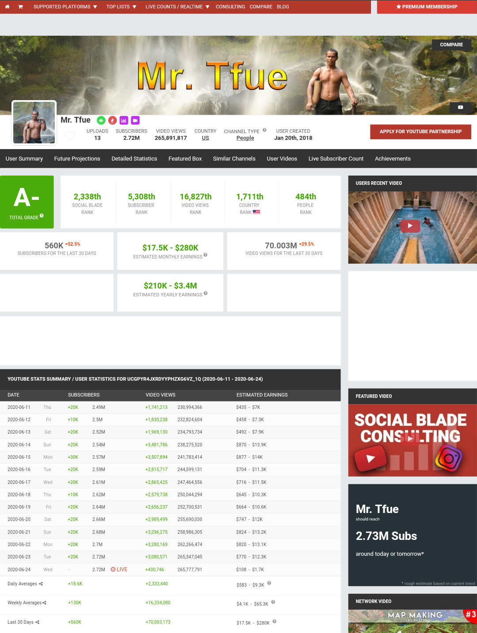The image size is (477, 633).
Task: Click the Estimated Earnings column header
Action: 262,395
